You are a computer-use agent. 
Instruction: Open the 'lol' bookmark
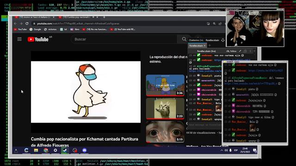[x=63, y=30]
